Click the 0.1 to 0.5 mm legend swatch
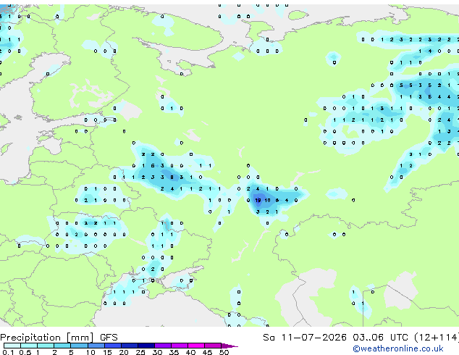Screen dimensions: 459x355 click(x=12, y=346)
